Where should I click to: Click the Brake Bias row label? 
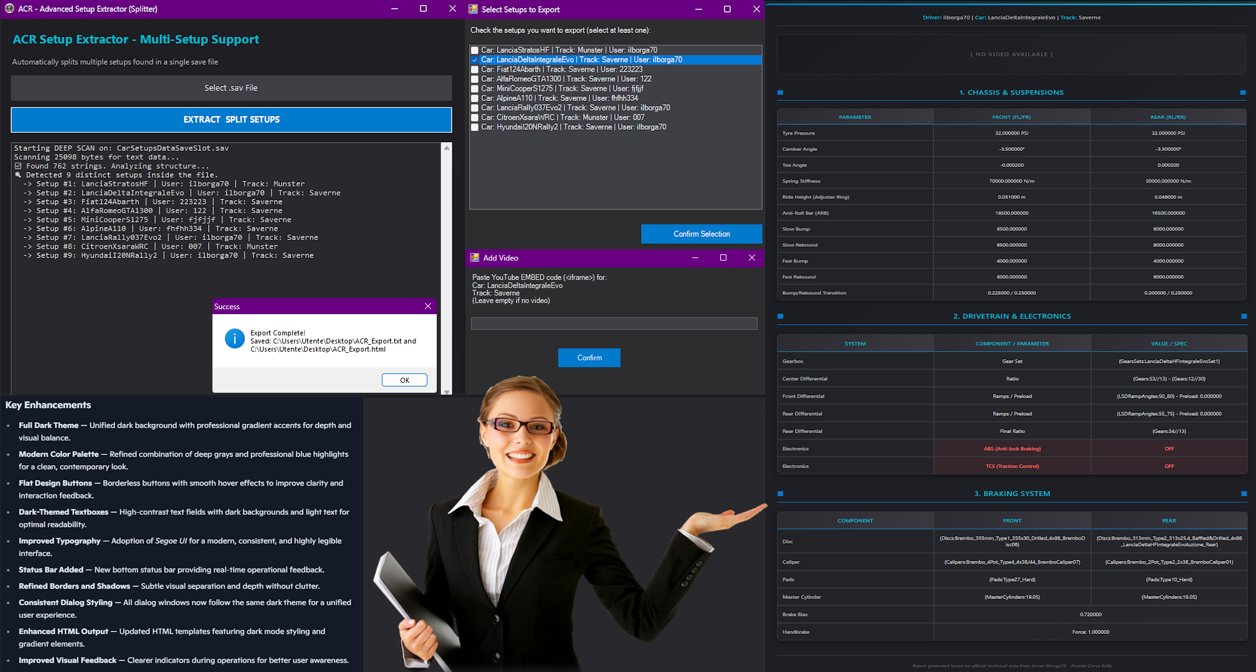(794, 615)
